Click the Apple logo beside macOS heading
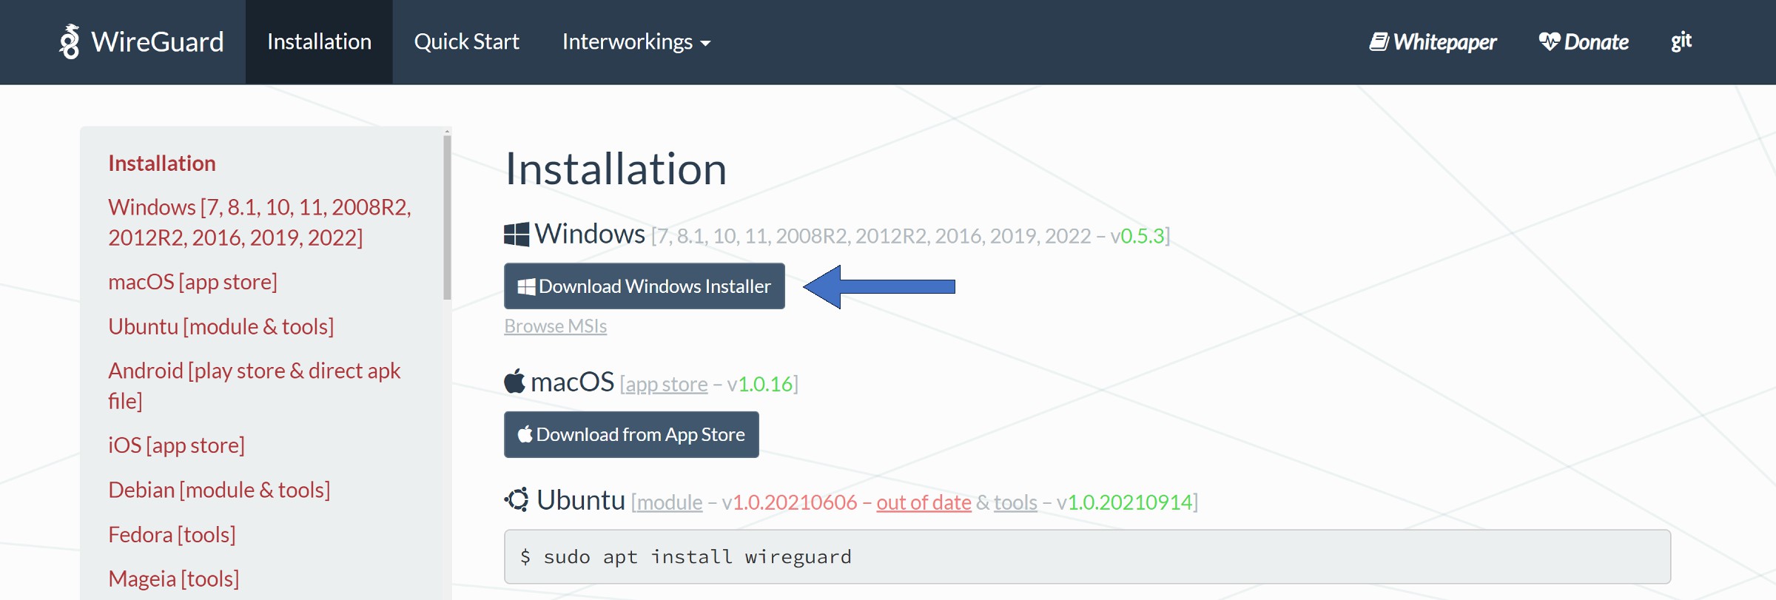This screenshot has height=600, width=1776. tap(514, 381)
